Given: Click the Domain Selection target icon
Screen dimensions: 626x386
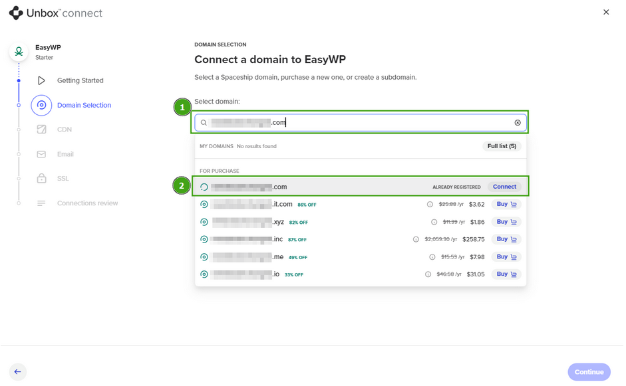Looking at the screenshot, I should [41, 105].
